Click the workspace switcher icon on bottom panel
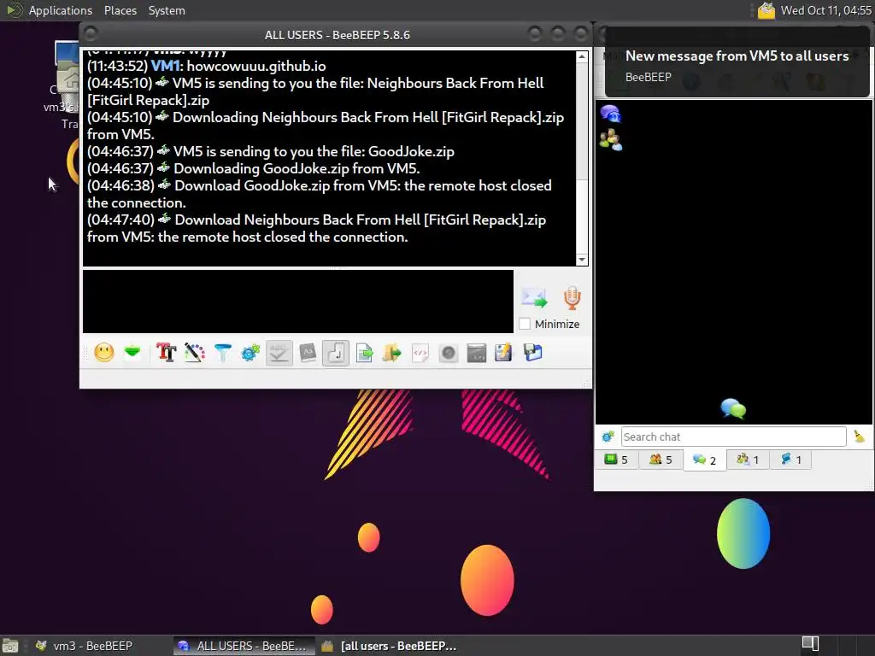The width and height of the screenshot is (875, 656). [810, 644]
